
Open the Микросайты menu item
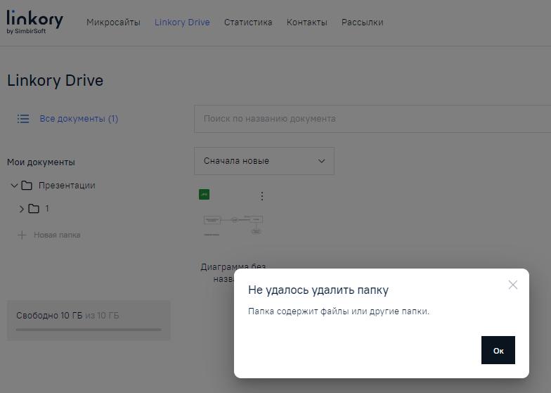[113, 22]
